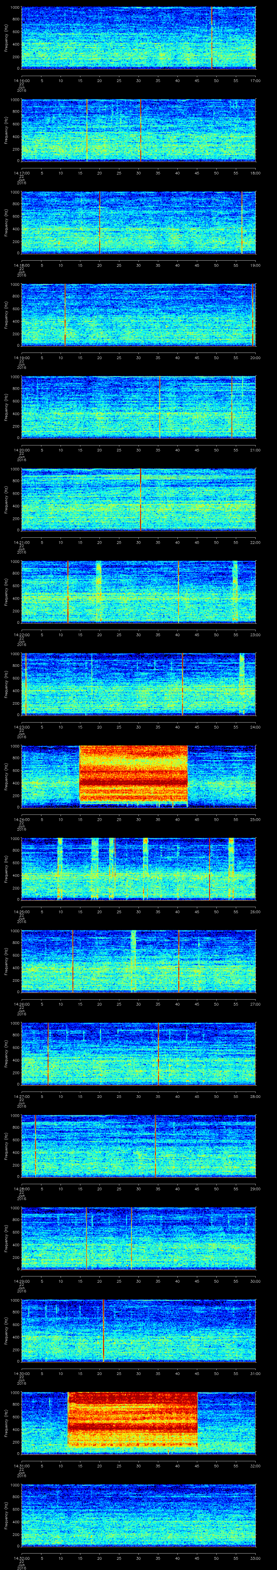277x1570 pixels.
Task: Click the 14:19:00 start time label
Action: click(21, 357)
